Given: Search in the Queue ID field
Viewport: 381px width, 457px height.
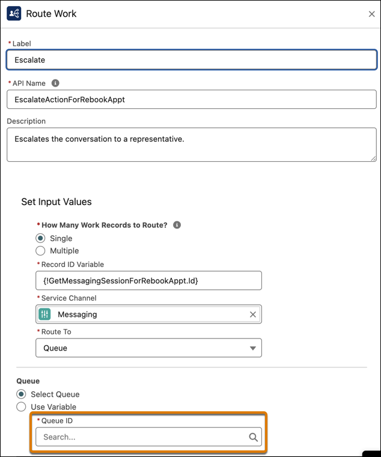Looking at the screenshot, I should click(x=148, y=437).
